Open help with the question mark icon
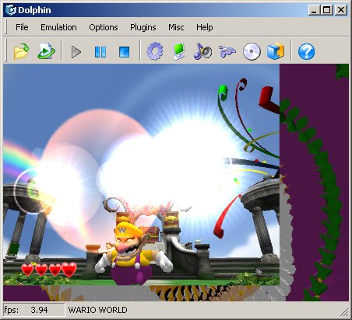352x320 pixels. pos(306,51)
